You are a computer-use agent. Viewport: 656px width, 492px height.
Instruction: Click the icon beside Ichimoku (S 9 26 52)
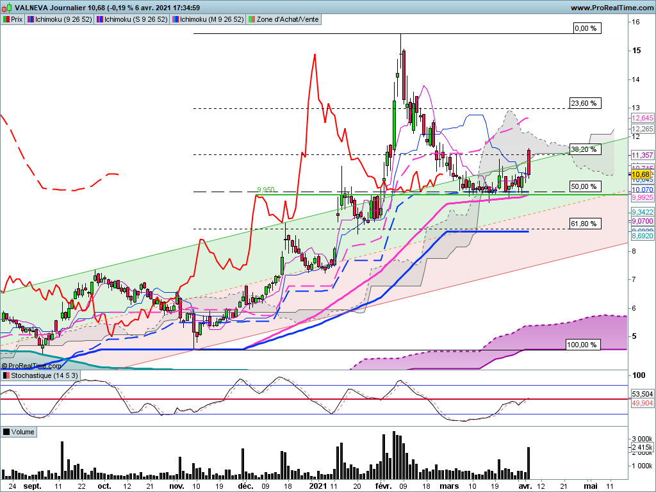click(x=99, y=19)
